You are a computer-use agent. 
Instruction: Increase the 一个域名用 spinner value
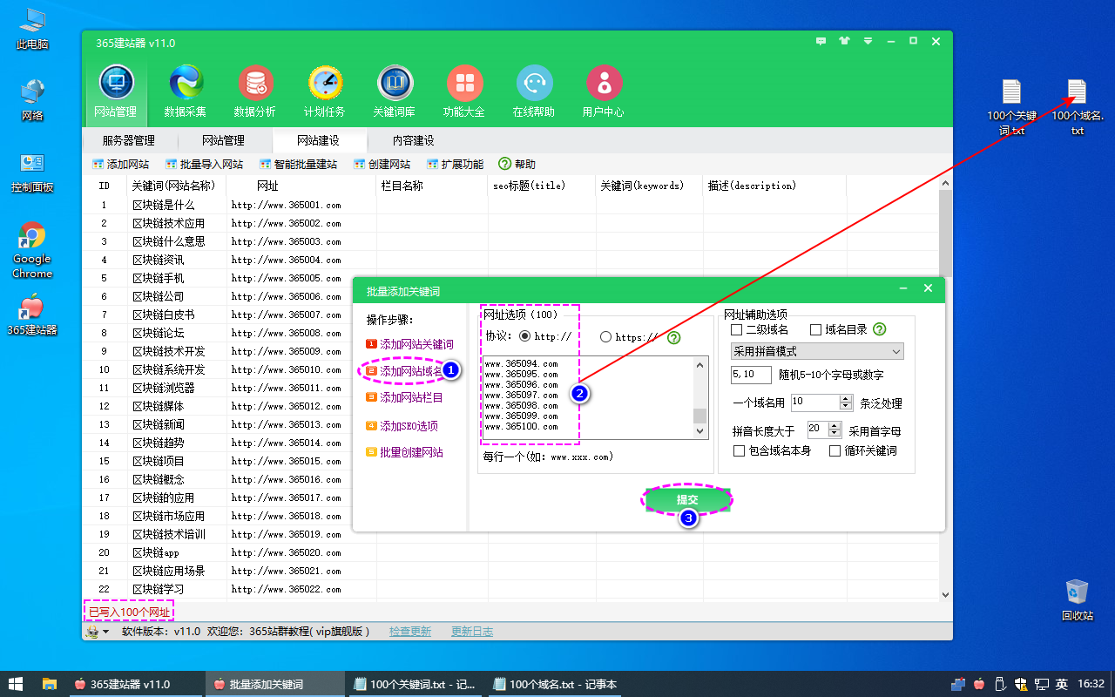click(x=845, y=399)
